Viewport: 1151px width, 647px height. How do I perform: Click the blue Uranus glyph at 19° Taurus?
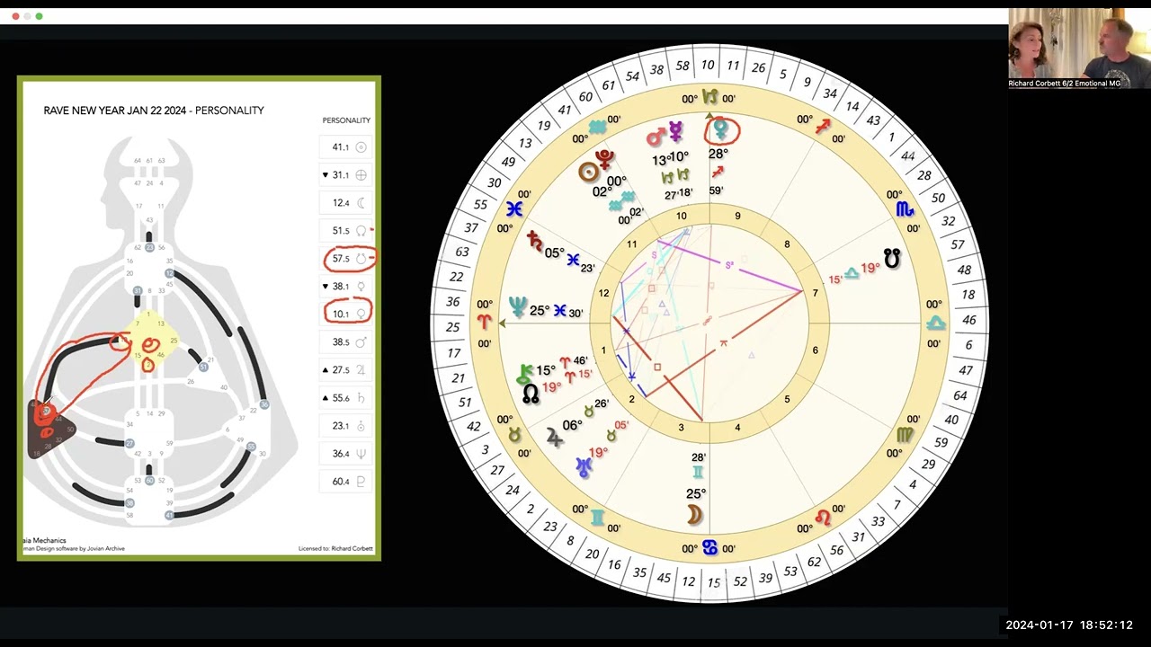(585, 466)
